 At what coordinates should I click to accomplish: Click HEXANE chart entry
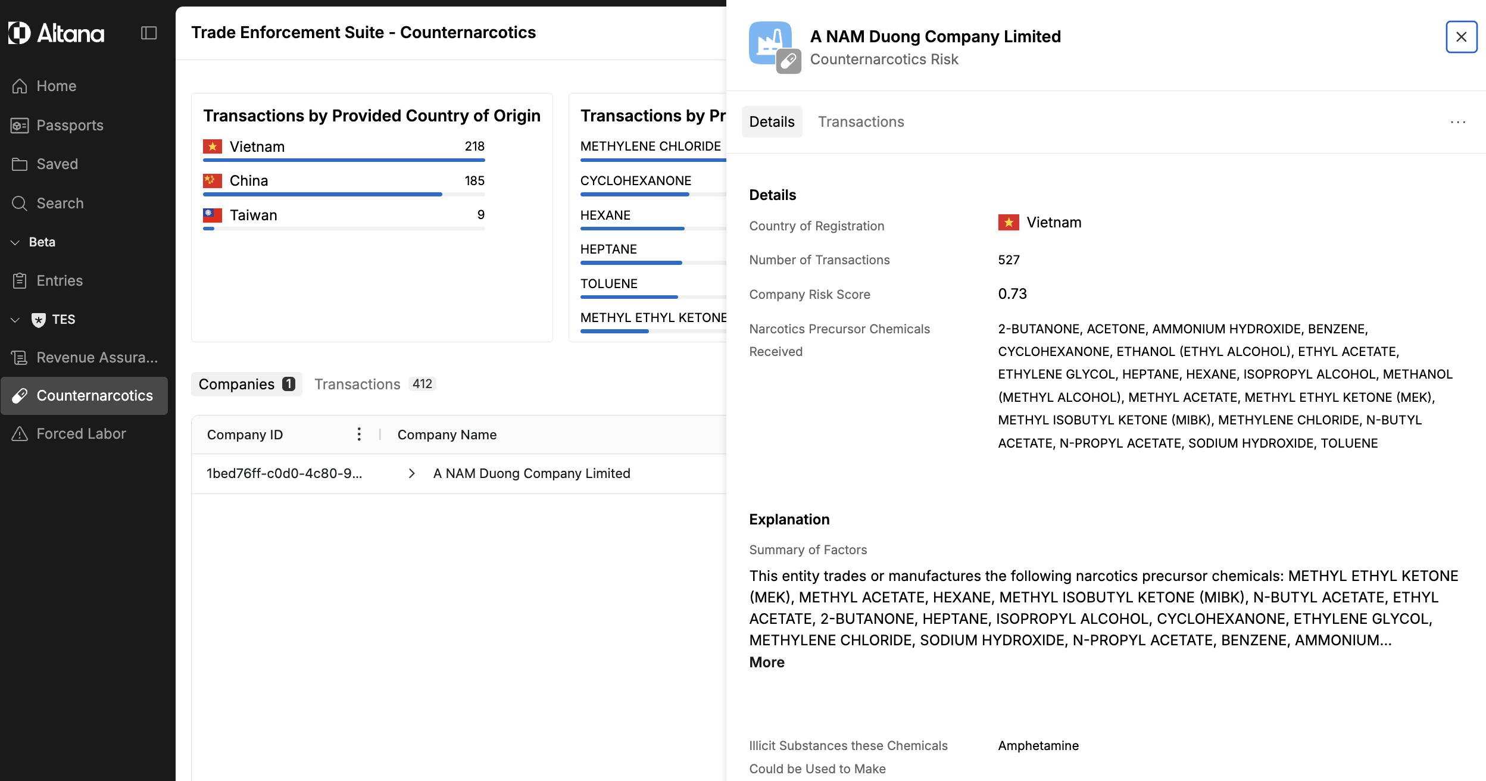[605, 215]
